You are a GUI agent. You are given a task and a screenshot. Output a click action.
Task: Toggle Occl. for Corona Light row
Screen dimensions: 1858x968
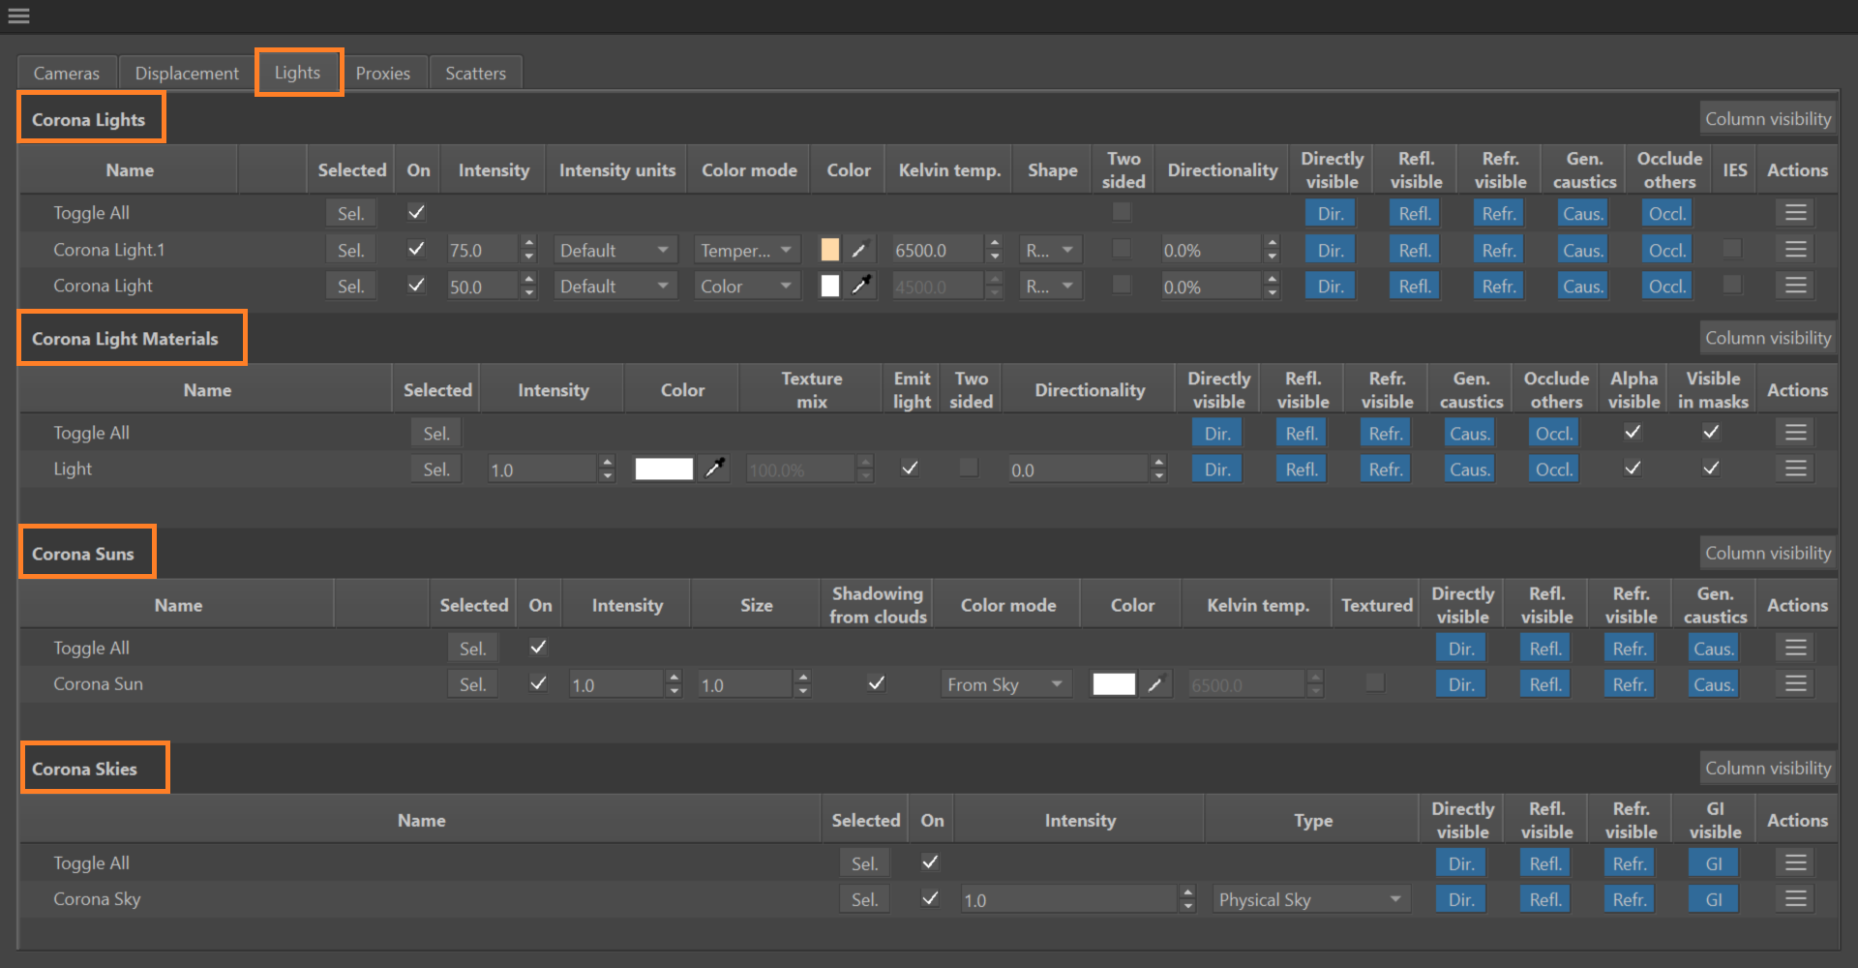(x=1667, y=286)
